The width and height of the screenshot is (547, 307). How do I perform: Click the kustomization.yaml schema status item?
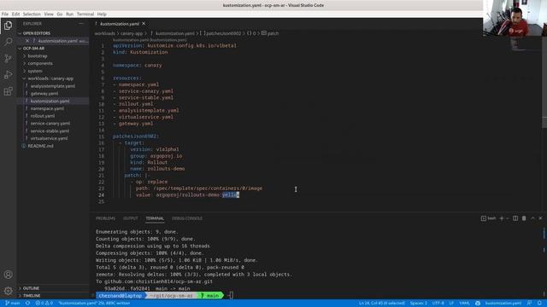click(x=503, y=304)
